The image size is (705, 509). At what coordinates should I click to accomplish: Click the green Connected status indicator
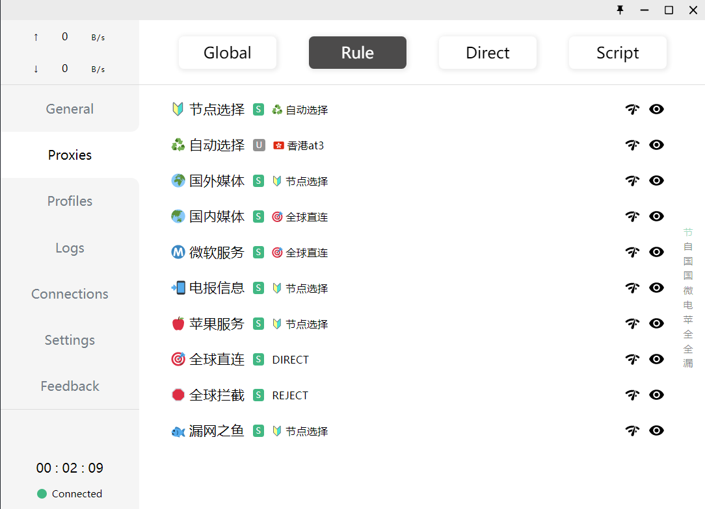(42, 493)
